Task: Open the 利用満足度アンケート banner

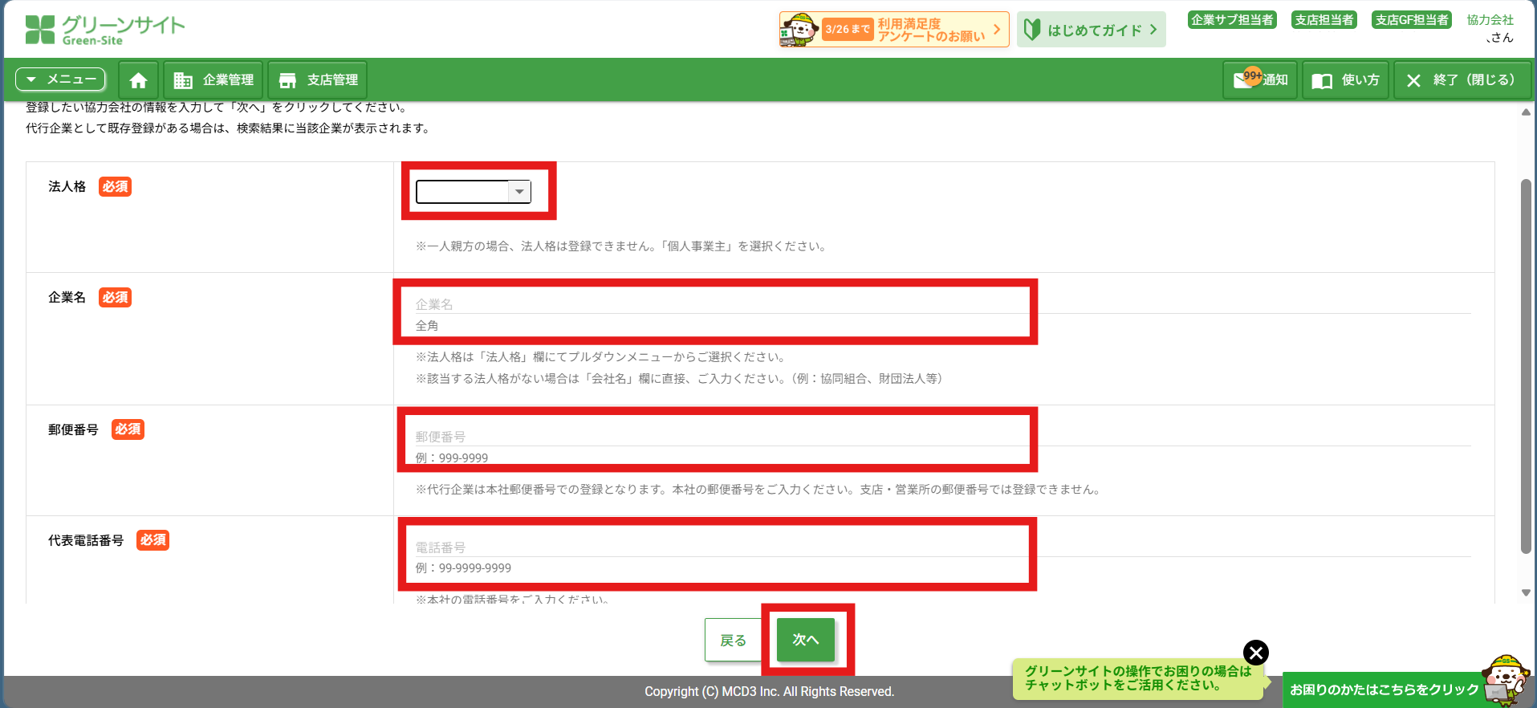Action: tap(894, 30)
